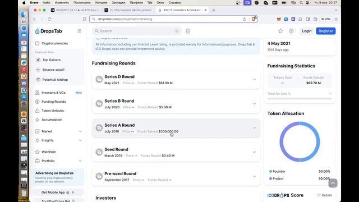Click the Token Allocation donut chart
The width and height of the screenshot is (359, 202).
tap(300, 141)
